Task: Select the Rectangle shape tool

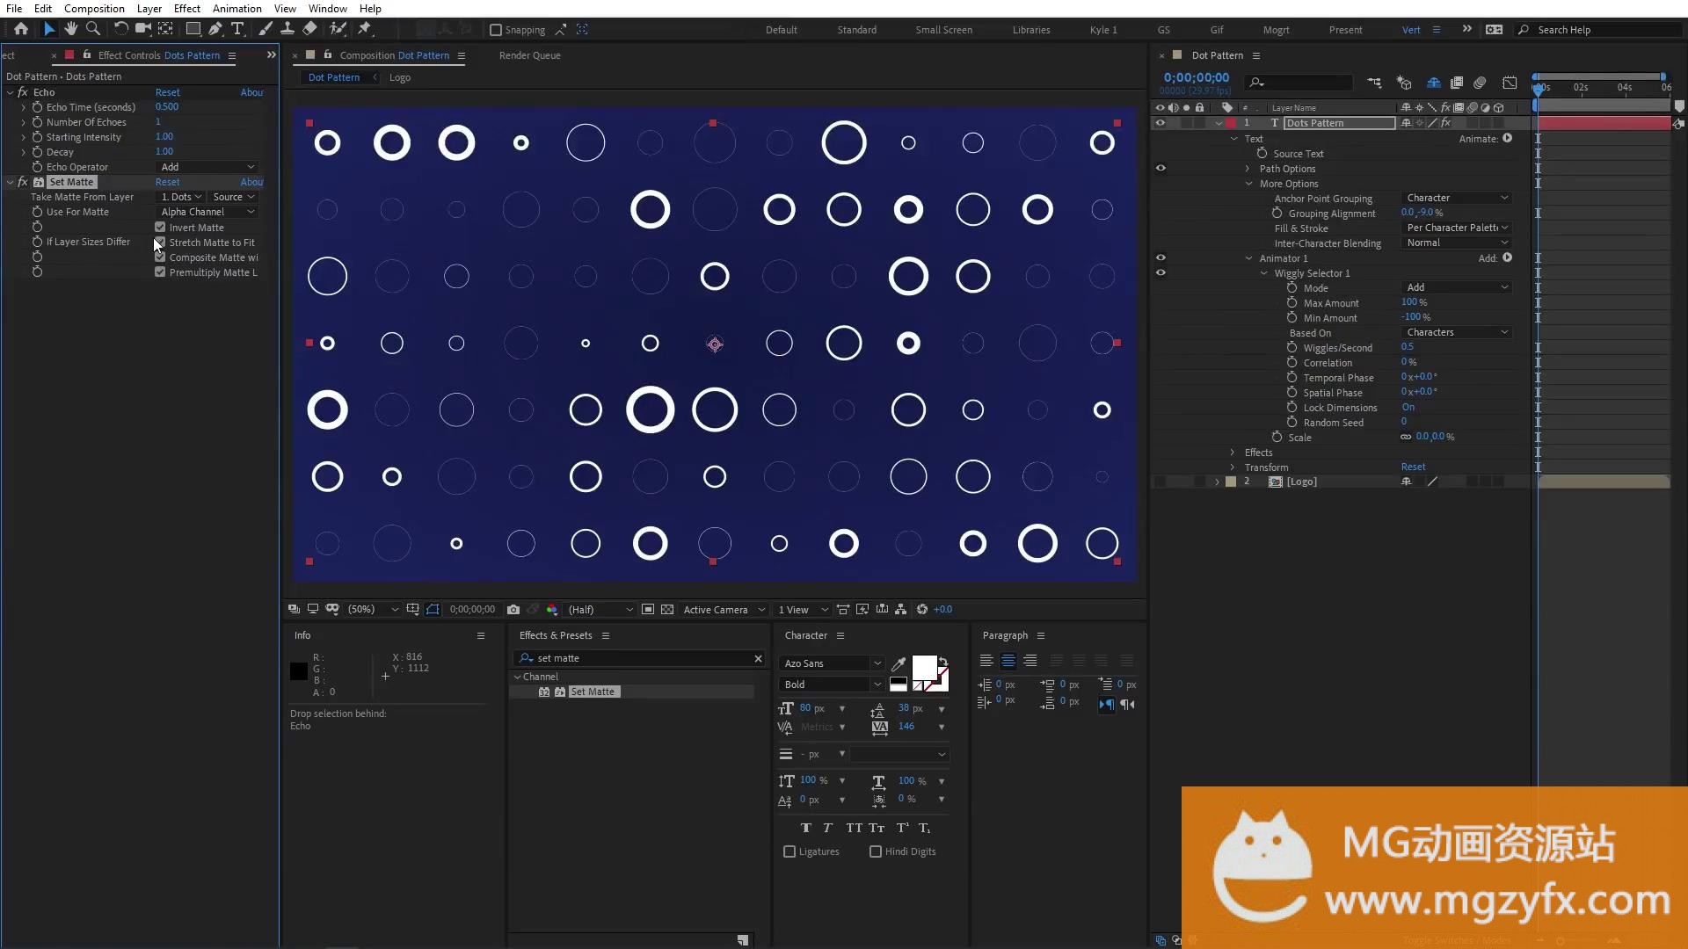Action: [193, 29]
